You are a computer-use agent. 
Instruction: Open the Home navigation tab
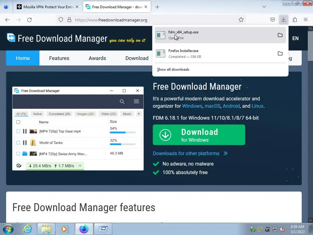click(23, 58)
